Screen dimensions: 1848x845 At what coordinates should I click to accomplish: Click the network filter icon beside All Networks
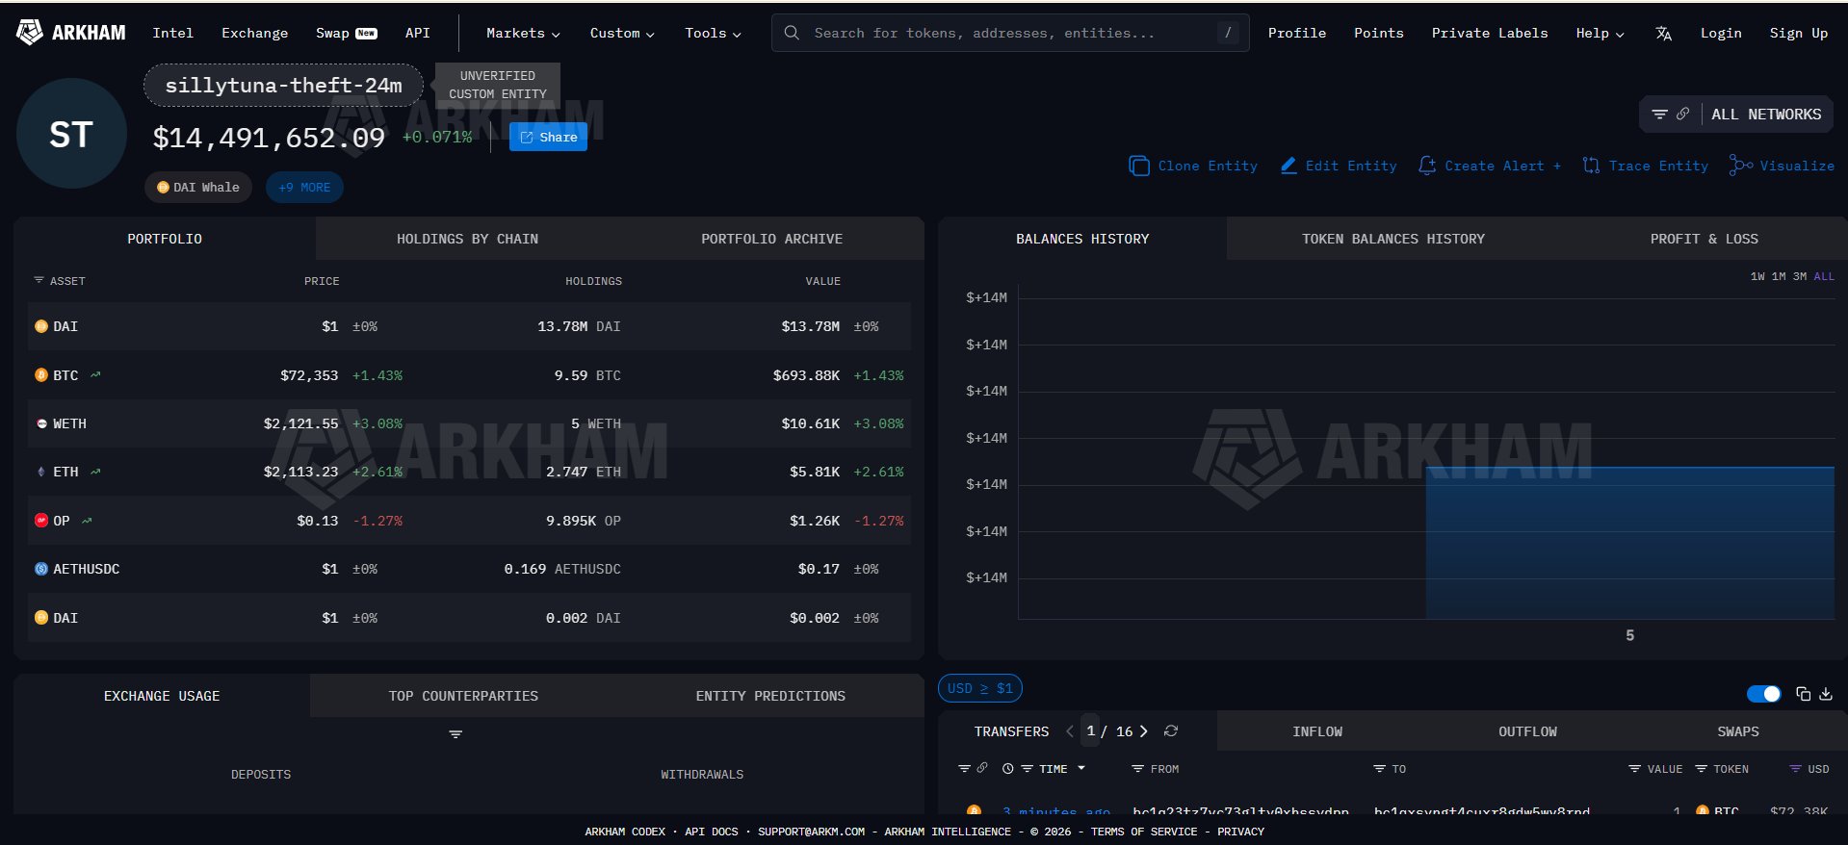point(1659,115)
